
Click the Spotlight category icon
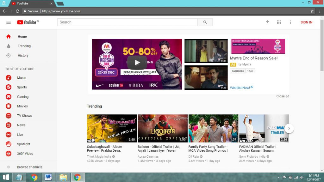[x=9, y=144]
